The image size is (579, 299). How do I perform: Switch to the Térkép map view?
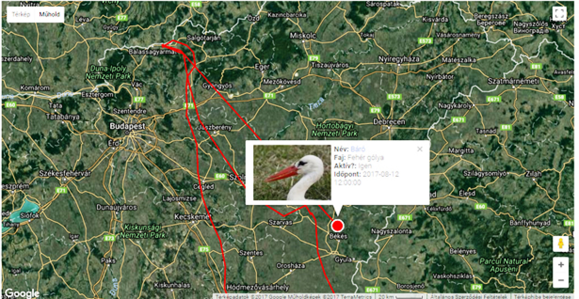(x=21, y=14)
